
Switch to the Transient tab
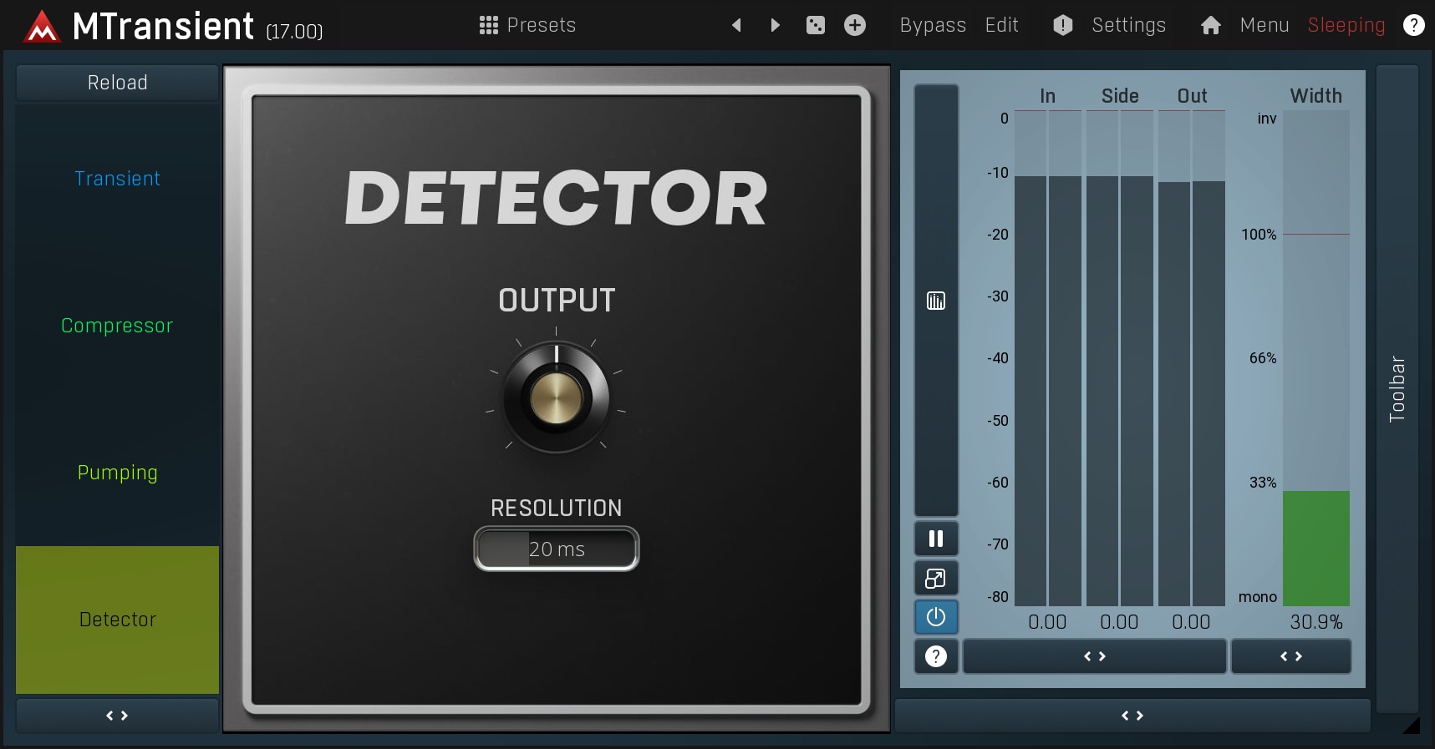pyautogui.click(x=117, y=179)
